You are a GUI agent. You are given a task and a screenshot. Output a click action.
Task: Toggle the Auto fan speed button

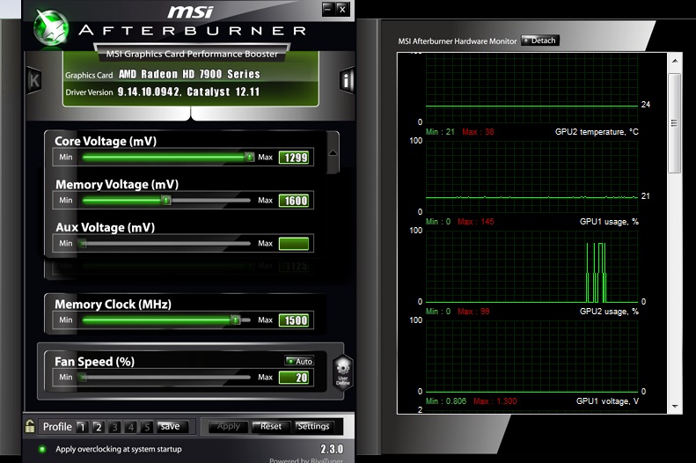point(299,362)
